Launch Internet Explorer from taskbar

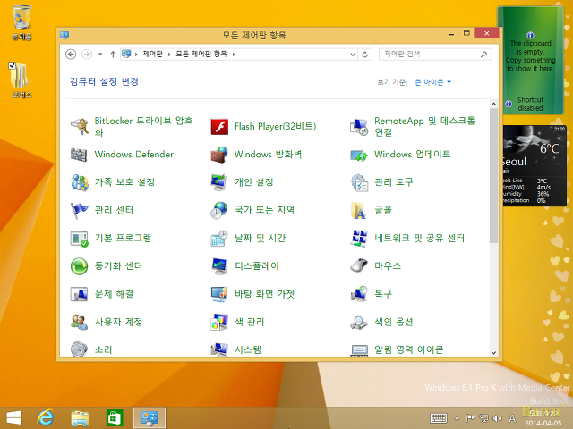click(46, 418)
